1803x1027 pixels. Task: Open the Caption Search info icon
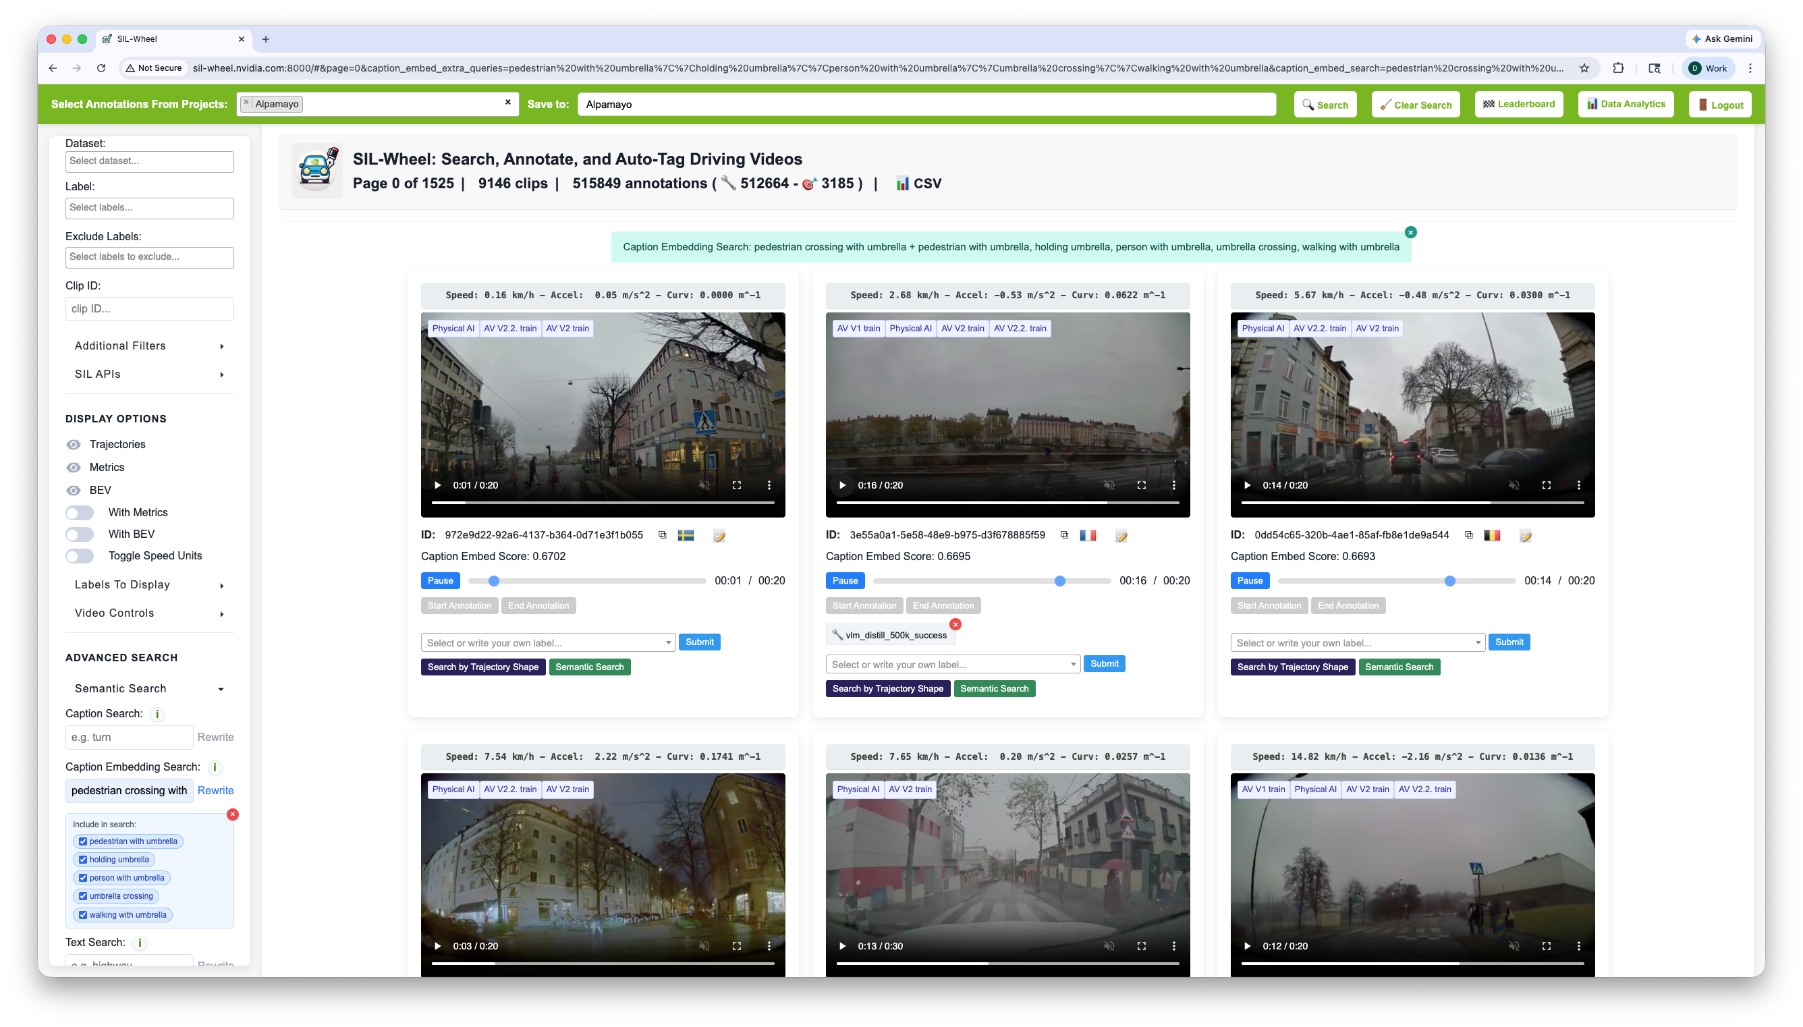157,714
